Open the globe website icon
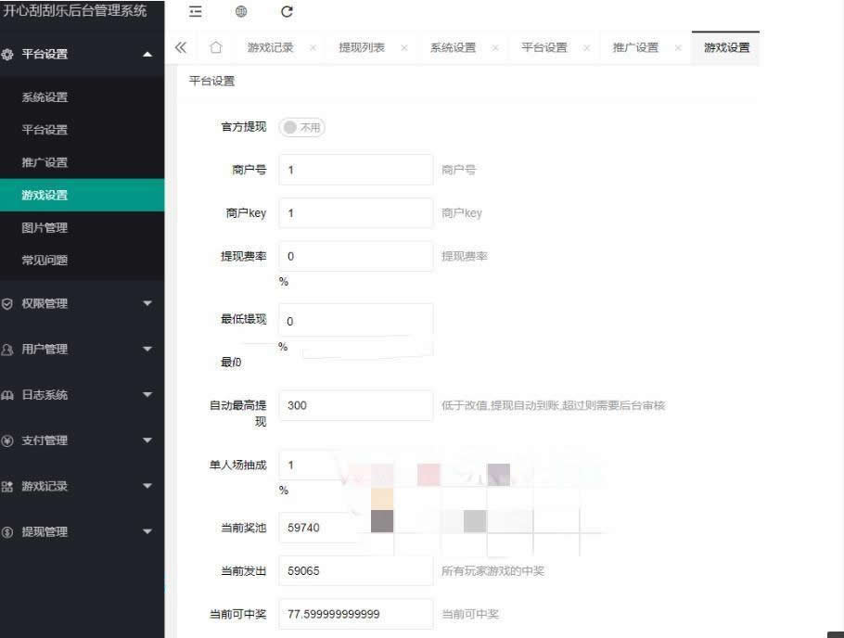 [241, 12]
